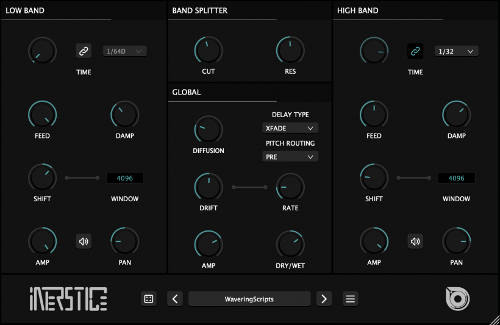Click the Low Band Time knob
The image size is (500, 325).
(43, 51)
